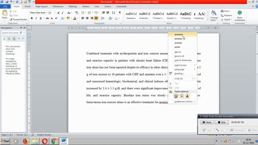Expand AutoCorrect submenu
This screenshot has width=258, height=145.
183,65
